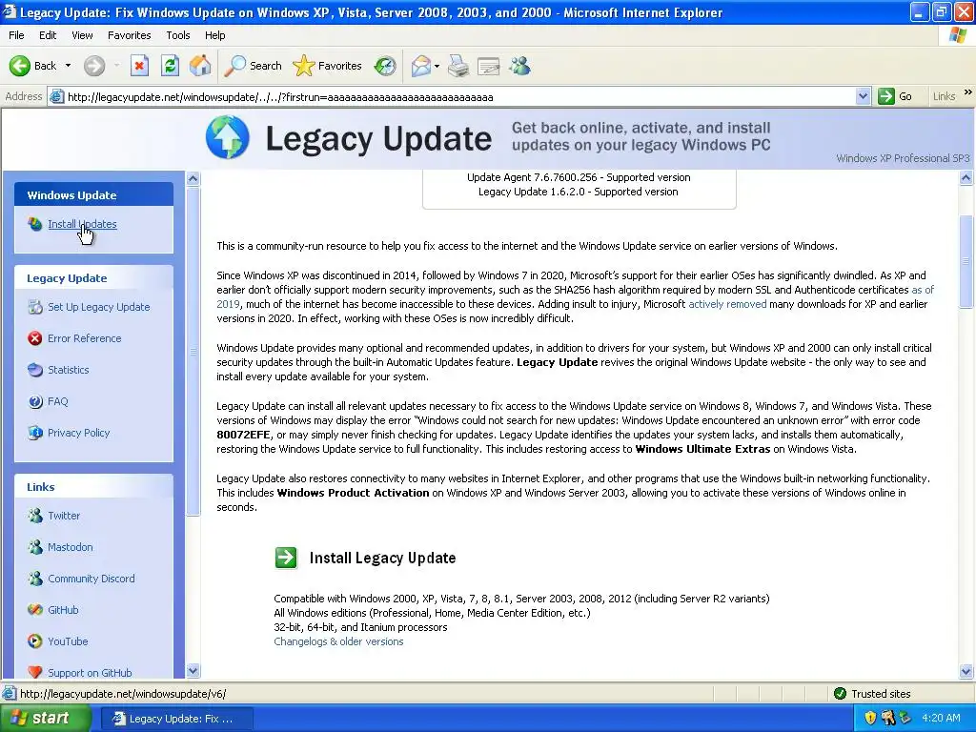
Task: Open the Search pane
Action: click(x=253, y=66)
